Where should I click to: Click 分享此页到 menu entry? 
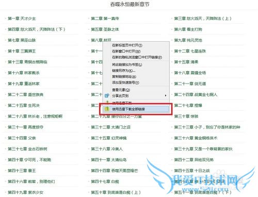[120, 96]
